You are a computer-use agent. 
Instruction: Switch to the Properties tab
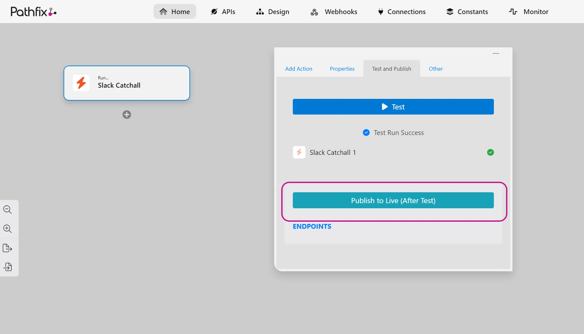coord(342,69)
